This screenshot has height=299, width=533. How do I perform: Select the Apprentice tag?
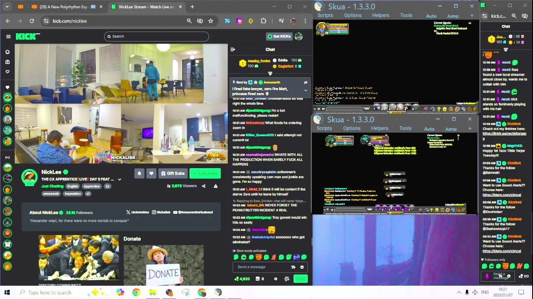click(x=92, y=186)
